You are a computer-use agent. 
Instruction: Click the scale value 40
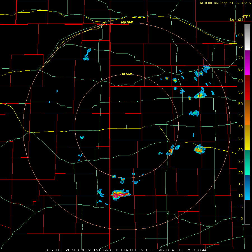241,127
